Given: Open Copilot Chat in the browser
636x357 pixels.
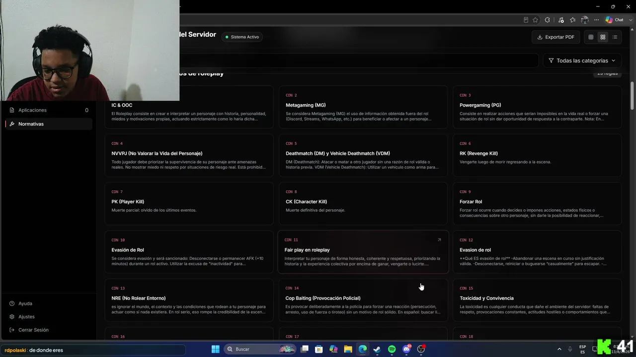Looking at the screenshot, I should point(615,20).
